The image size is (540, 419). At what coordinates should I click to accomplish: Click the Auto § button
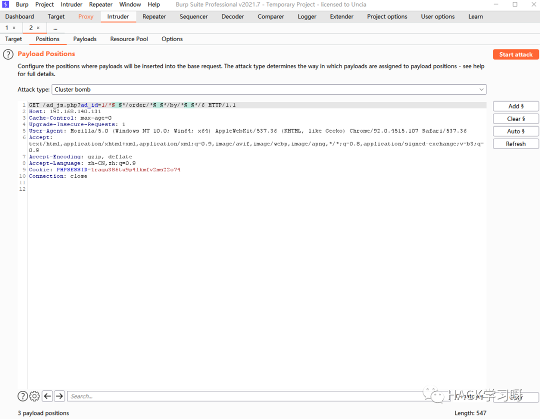(516, 131)
